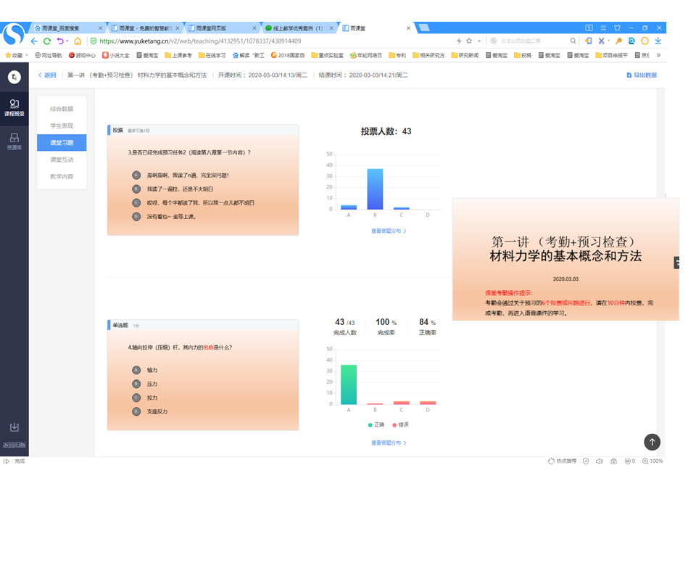This screenshot has height=576, width=696.
Task: Click the browser back arrow
Action: [34, 41]
